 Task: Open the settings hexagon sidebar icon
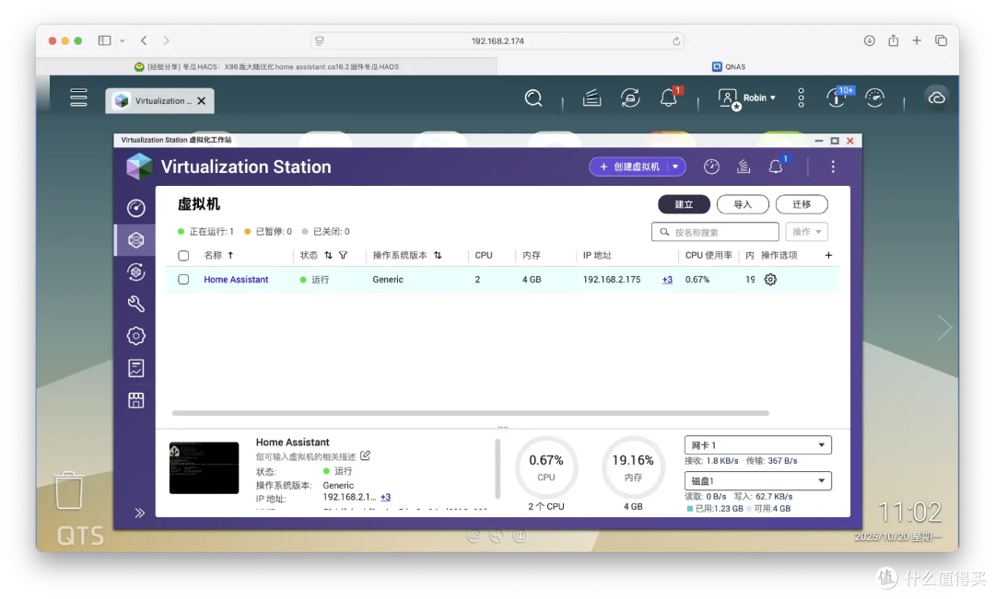pyautogui.click(x=135, y=336)
